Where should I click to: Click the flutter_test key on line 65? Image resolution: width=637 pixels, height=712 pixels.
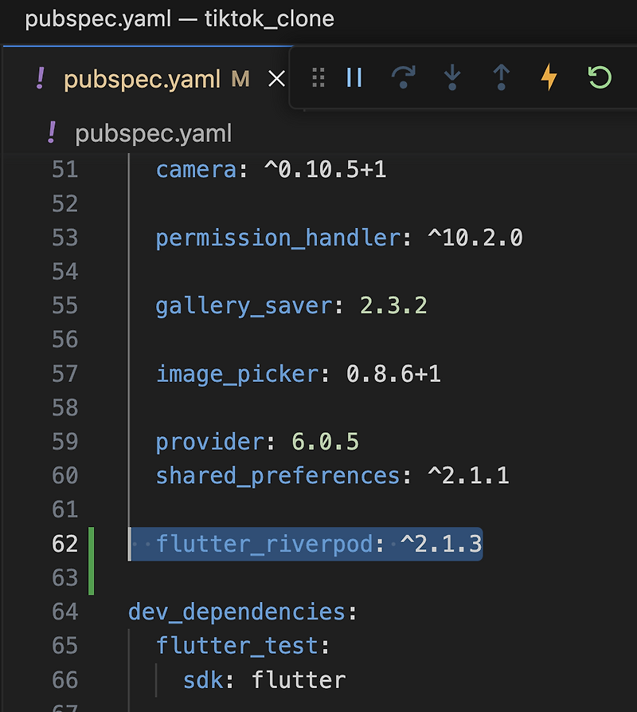(237, 646)
